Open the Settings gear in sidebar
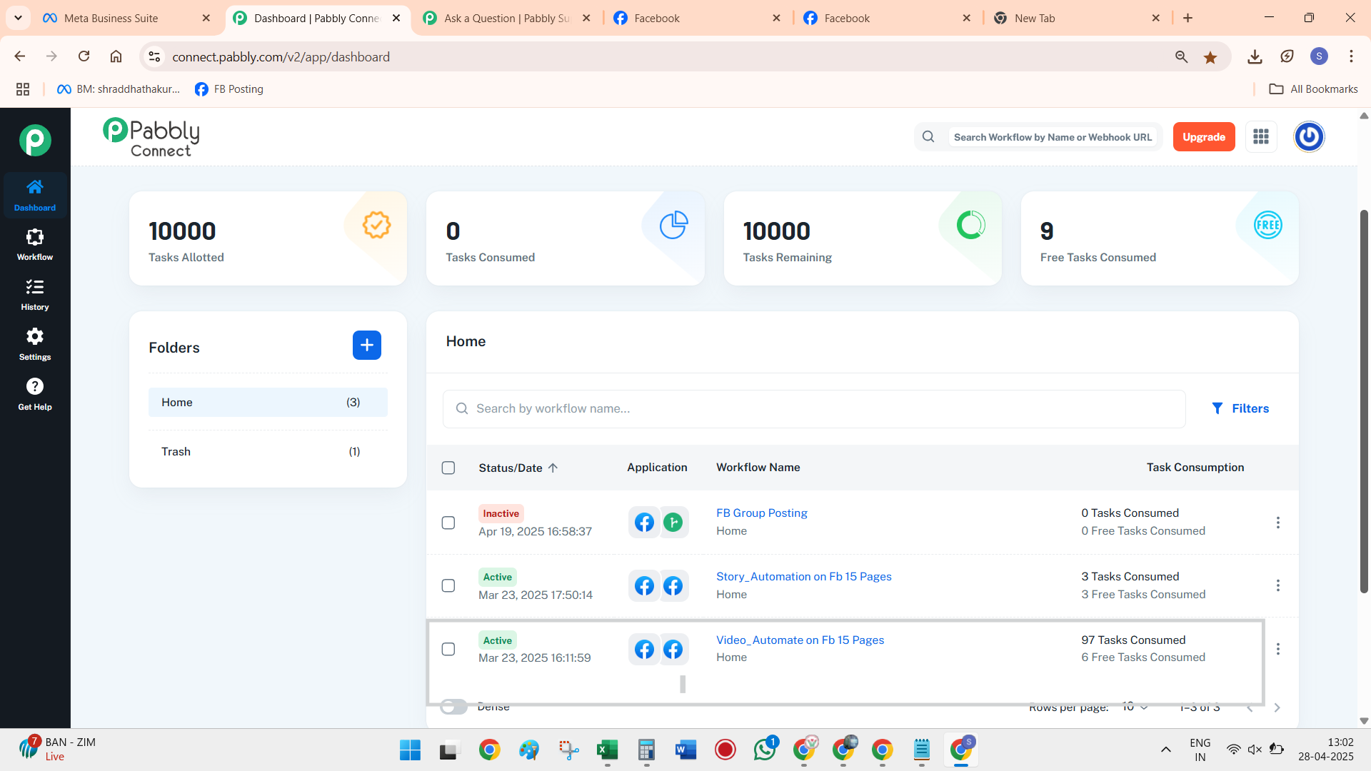Screen dimensions: 1371x771 [35, 345]
